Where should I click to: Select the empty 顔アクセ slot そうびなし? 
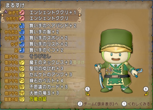pyautogui.click(x=40, y=56)
